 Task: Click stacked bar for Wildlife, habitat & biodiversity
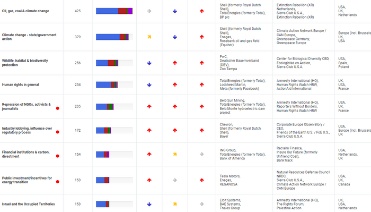(x=114, y=63)
